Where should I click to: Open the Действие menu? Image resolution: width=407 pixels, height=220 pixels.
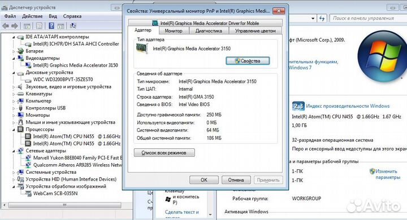32,16
